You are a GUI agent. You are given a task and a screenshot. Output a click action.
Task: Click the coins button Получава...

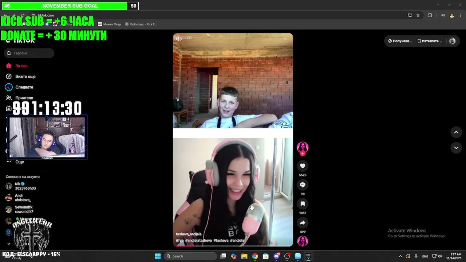(x=400, y=41)
